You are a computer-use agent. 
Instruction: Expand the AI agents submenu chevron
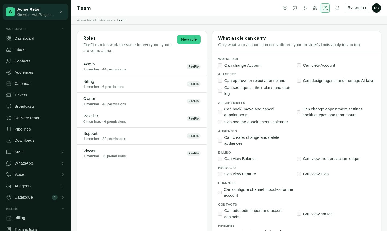pyautogui.click(x=63, y=186)
